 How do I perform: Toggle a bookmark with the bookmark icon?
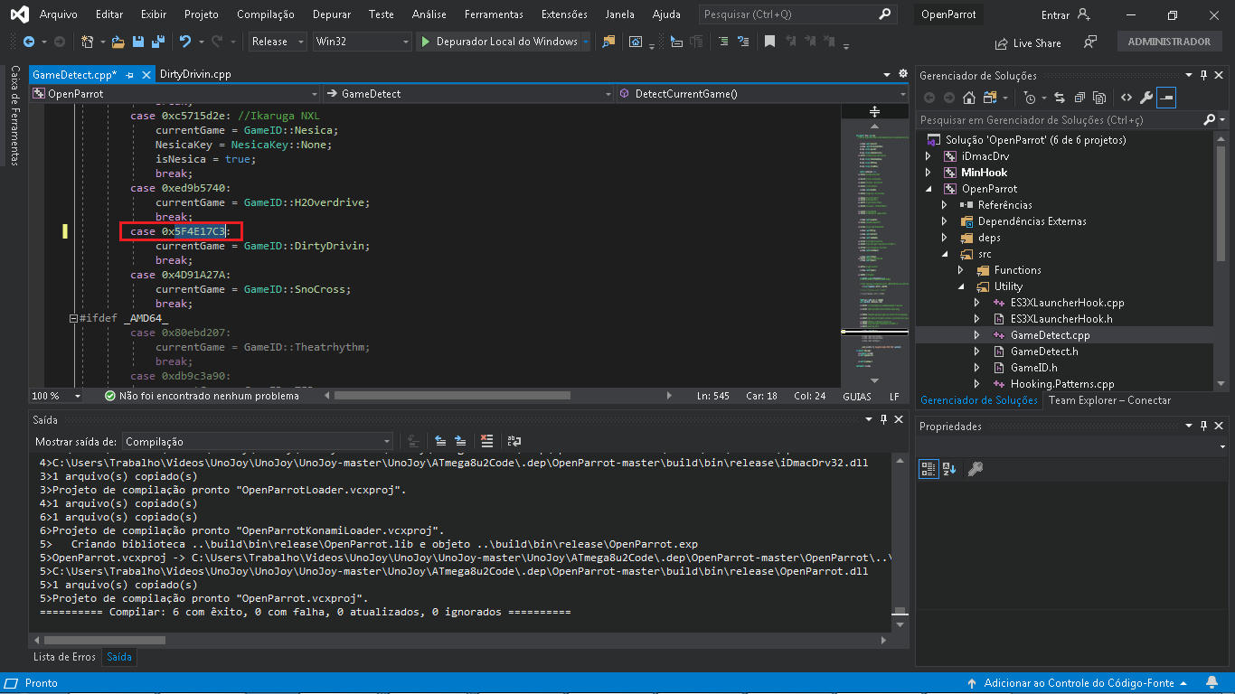[769, 42]
